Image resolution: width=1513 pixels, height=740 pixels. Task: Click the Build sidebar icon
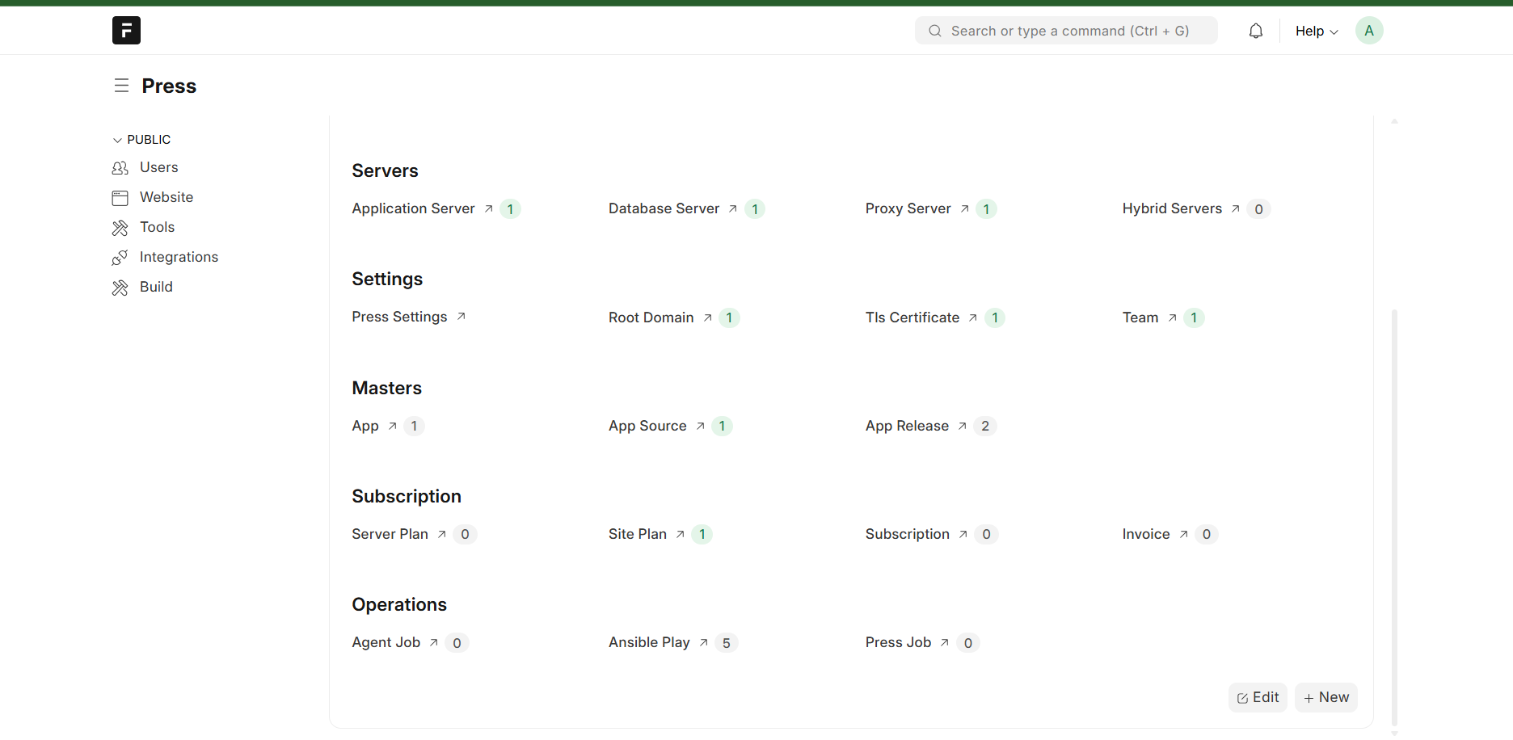click(x=120, y=288)
